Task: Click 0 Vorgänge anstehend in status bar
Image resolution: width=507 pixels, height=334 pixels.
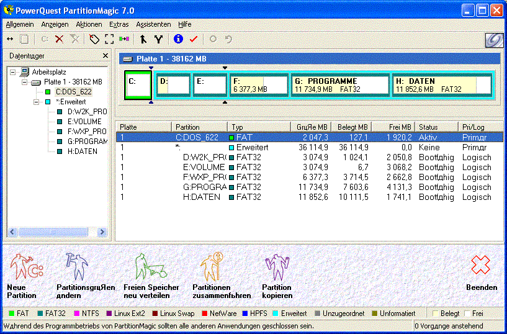Action: click(x=449, y=325)
